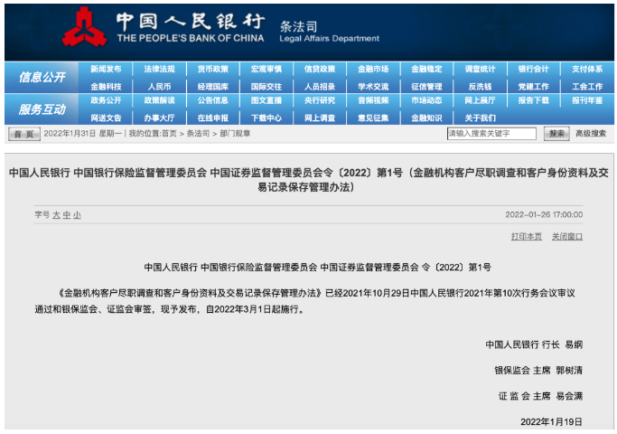Viewport: 617px width, 434px height.
Task: Open 意见征集 navigation item
Action: click(373, 118)
